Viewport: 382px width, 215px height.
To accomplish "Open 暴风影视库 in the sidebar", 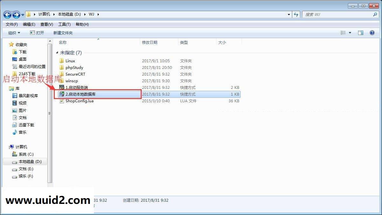I will point(28,96).
